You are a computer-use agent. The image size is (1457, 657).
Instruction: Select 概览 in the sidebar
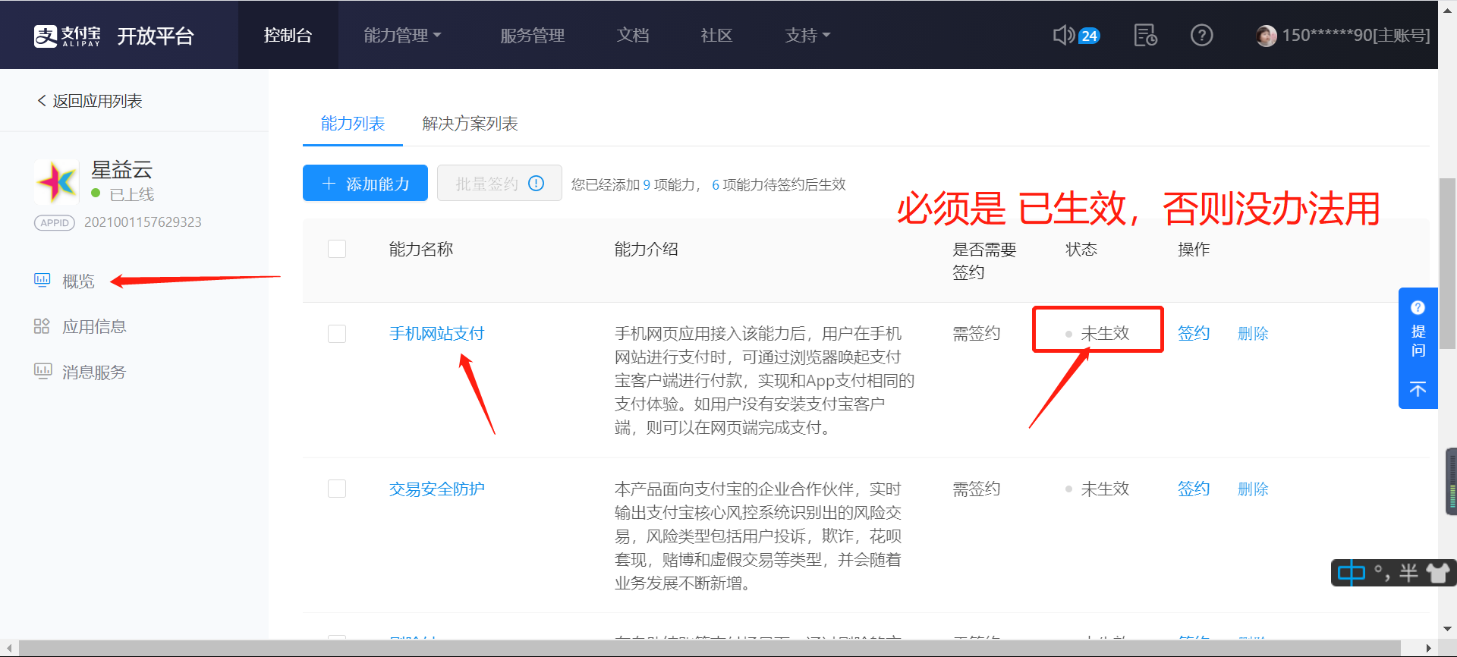pos(78,281)
